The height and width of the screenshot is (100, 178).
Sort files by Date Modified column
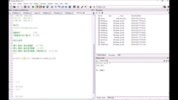(136, 16)
